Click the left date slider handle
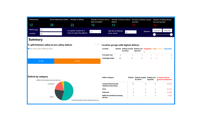 coord(154,35)
